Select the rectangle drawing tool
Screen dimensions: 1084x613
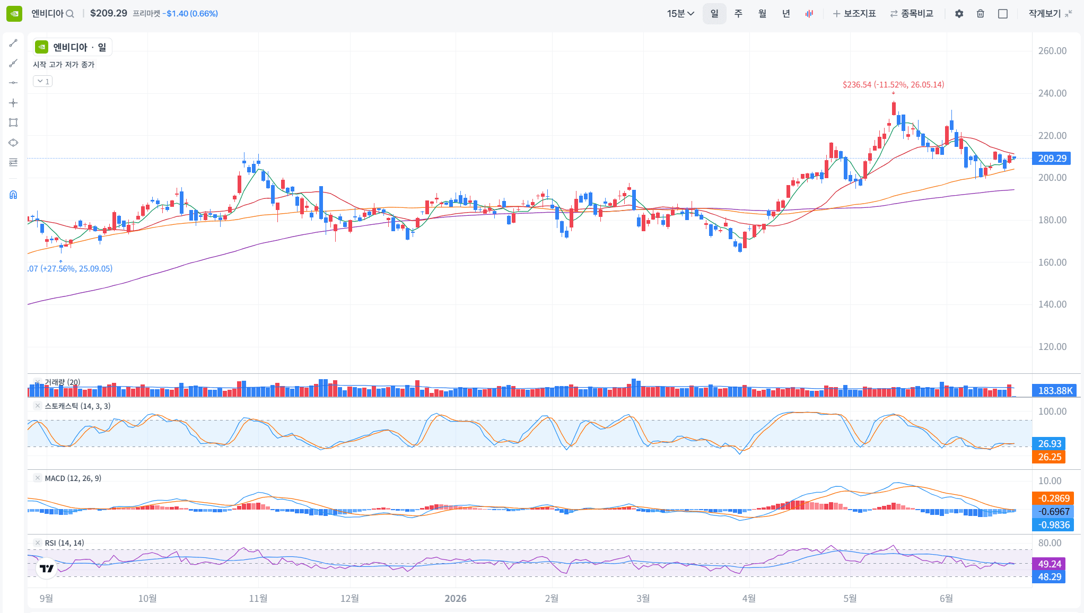pyautogui.click(x=13, y=122)
